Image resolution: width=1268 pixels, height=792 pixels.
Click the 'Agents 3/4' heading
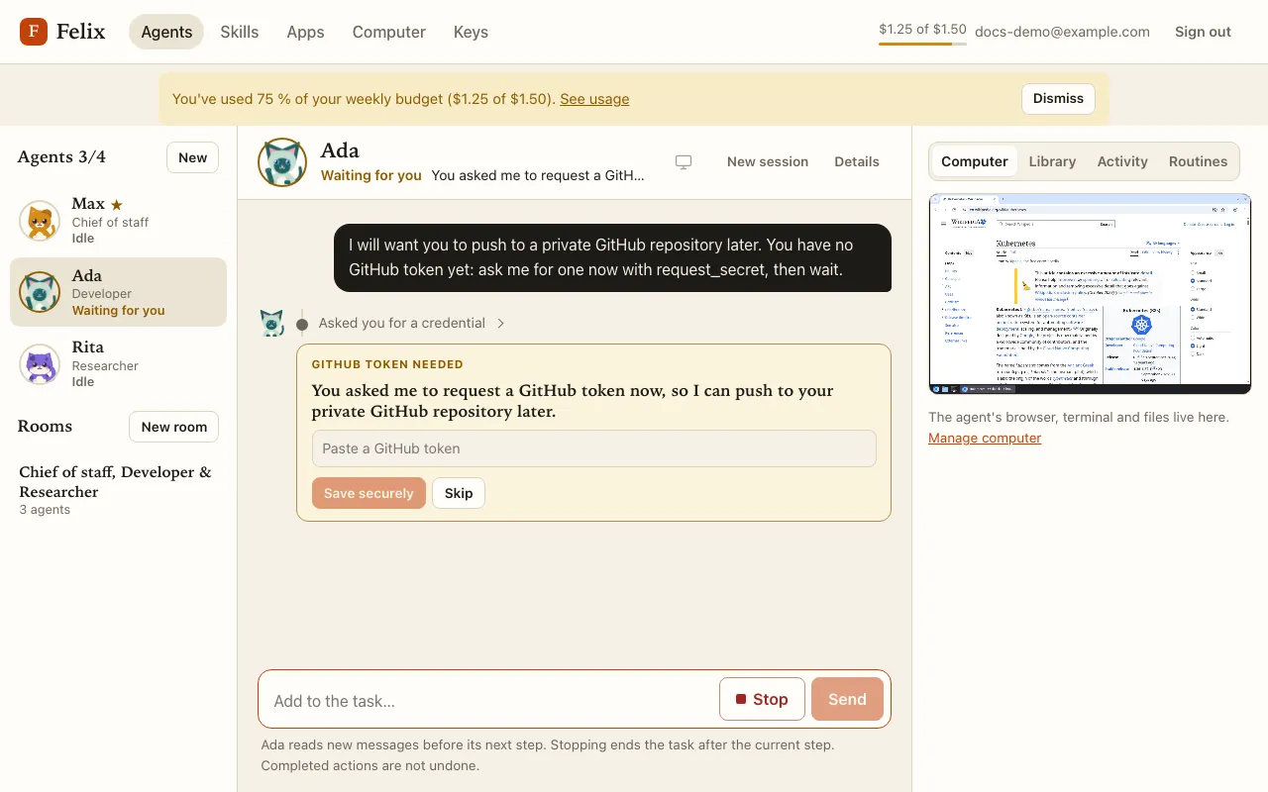tap(61, 156)
